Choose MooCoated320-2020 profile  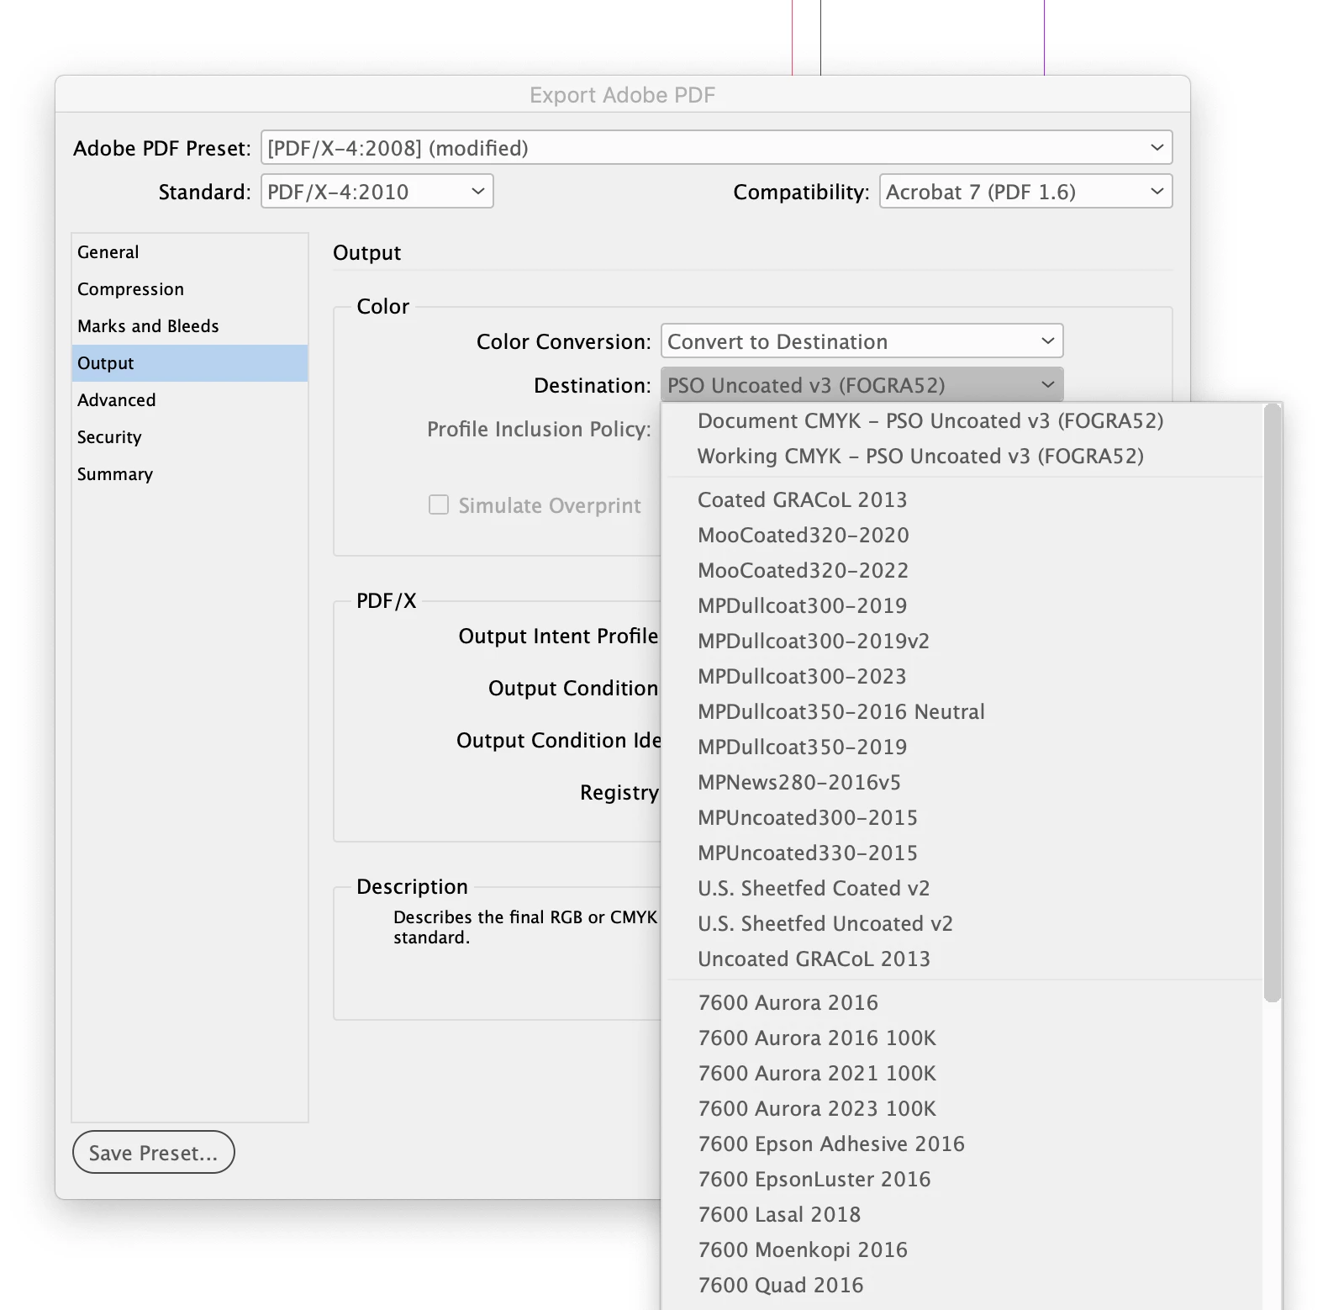tap(962, 535)
